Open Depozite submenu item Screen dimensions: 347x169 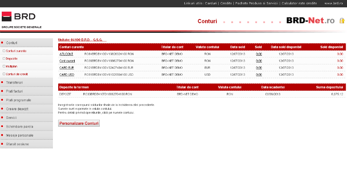12,59
